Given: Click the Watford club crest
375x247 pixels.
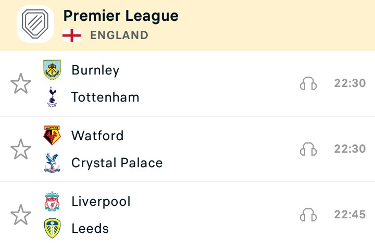Looking at the screenshot, I should (52, 135).
